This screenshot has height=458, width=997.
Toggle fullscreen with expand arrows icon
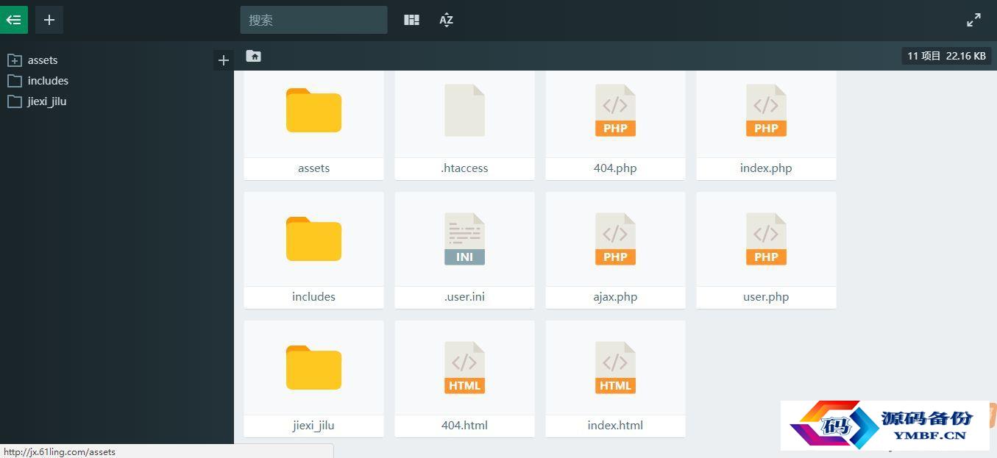click(973, 20)
